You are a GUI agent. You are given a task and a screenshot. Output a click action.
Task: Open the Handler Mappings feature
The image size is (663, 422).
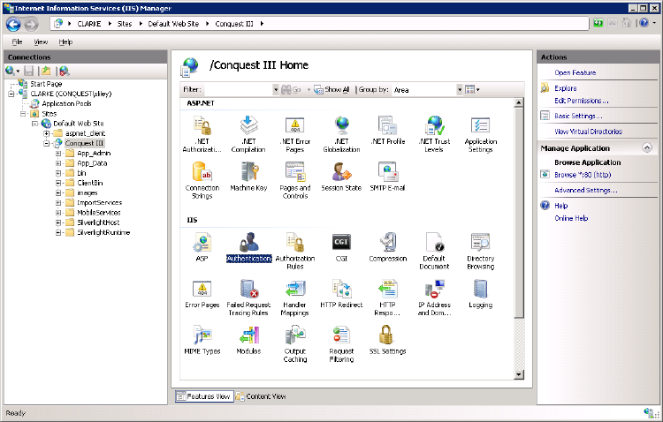coord(295,298)
